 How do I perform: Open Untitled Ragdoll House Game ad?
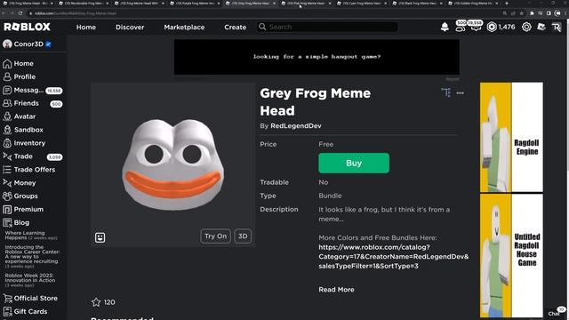(x=511, y=255)
